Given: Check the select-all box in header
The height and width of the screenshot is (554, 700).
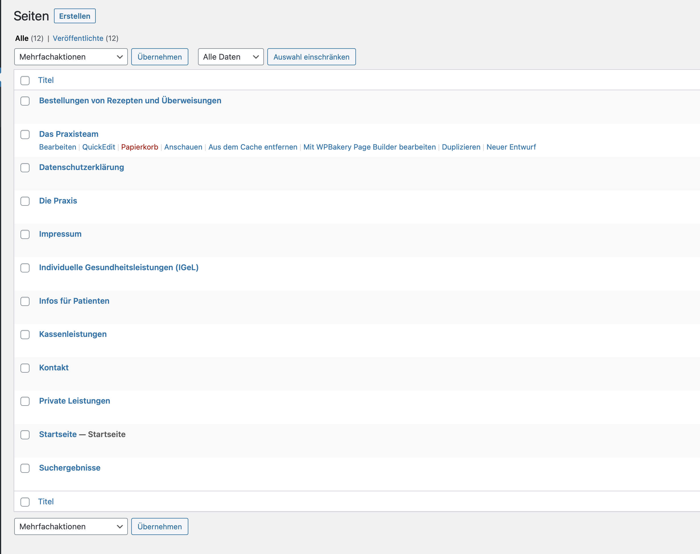Looking at the screenshot, I should tap(25, 80).
